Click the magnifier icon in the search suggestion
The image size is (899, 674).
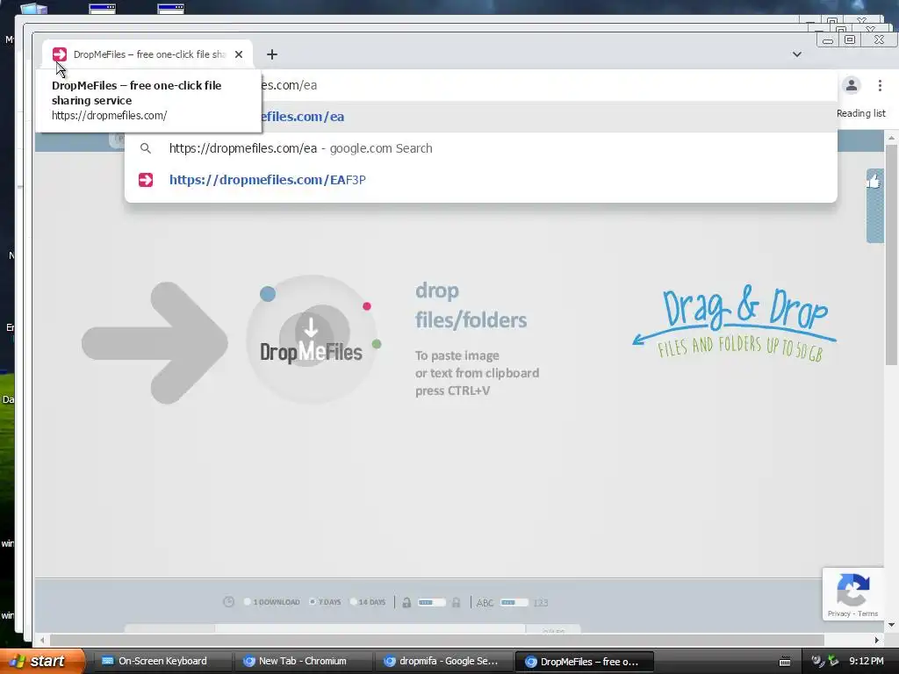pyautogui.click(x=146, y=148)
